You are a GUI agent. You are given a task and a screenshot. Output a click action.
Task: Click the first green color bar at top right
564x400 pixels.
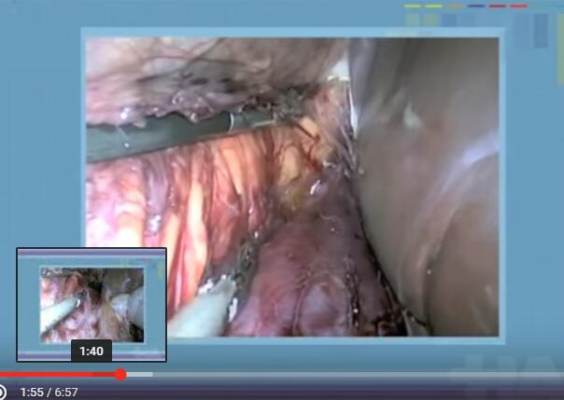pos(413,6)
